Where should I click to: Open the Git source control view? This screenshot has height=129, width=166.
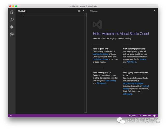[12, 27]
